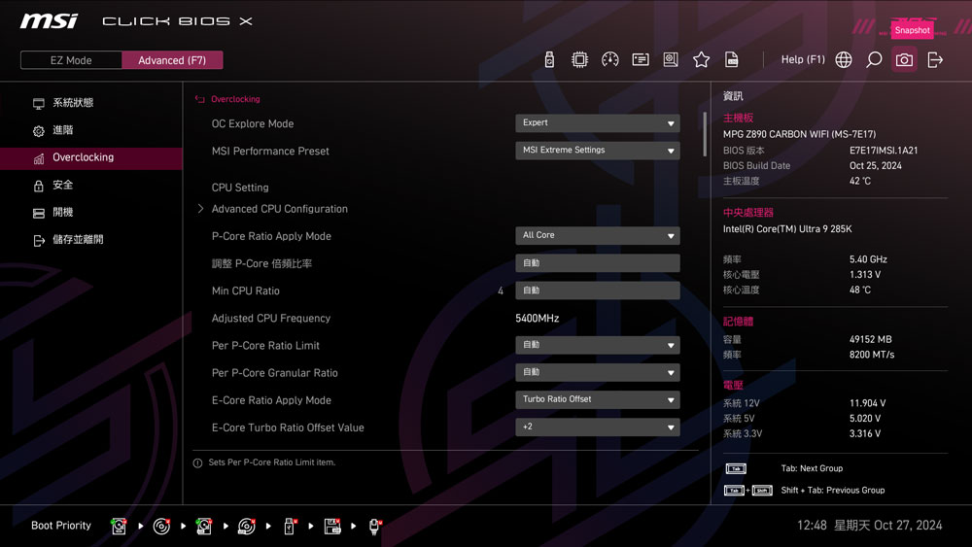Image resolution: width=972 pixels, height=547 pixels.
Task: Open the M-Flash USB drive icon
Action: point(549,60)
